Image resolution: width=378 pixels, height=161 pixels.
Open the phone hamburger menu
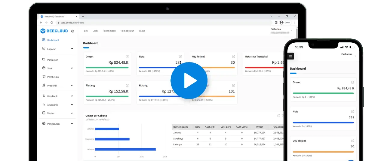(x=290, y=56)
